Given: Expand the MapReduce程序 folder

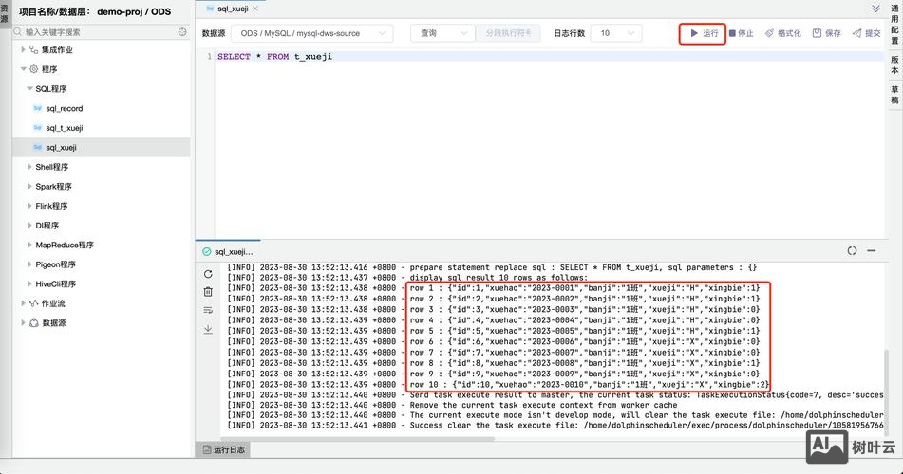Looking at the screenshot, I should tap(30, 245).
